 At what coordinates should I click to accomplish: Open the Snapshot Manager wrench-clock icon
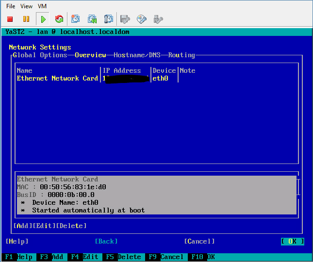[109, 19]
